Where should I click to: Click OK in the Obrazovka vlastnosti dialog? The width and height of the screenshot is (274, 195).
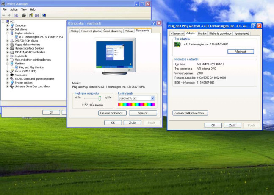tap(113, 123)
